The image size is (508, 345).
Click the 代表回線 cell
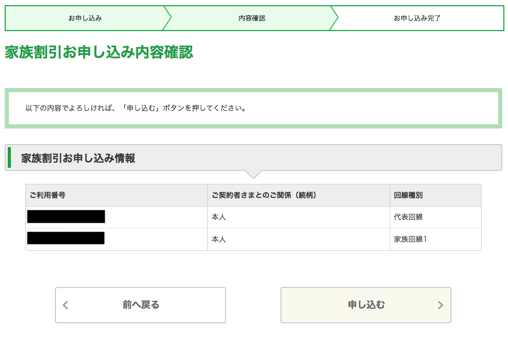(x=436, y=217)
